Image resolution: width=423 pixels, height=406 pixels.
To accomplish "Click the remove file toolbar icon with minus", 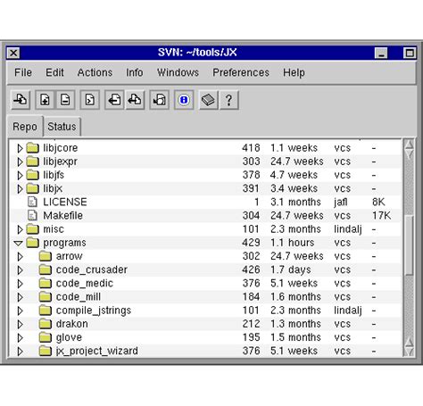I will click(65, 100).
